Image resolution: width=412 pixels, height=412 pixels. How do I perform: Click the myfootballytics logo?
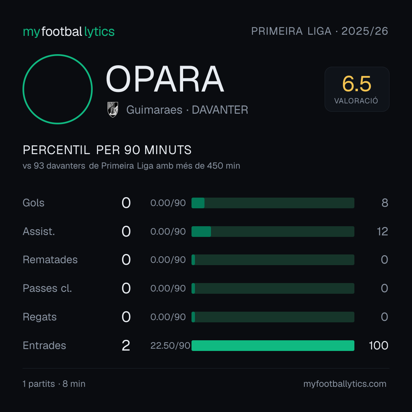pos(69,32)
